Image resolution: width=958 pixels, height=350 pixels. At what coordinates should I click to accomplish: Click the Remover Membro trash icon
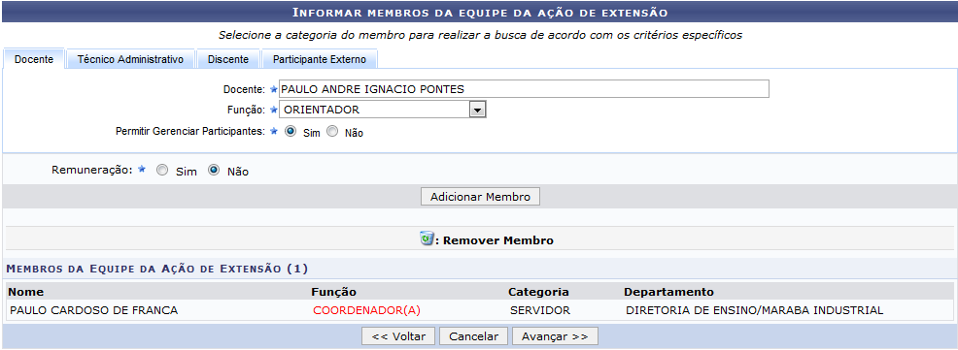(427, 239)
